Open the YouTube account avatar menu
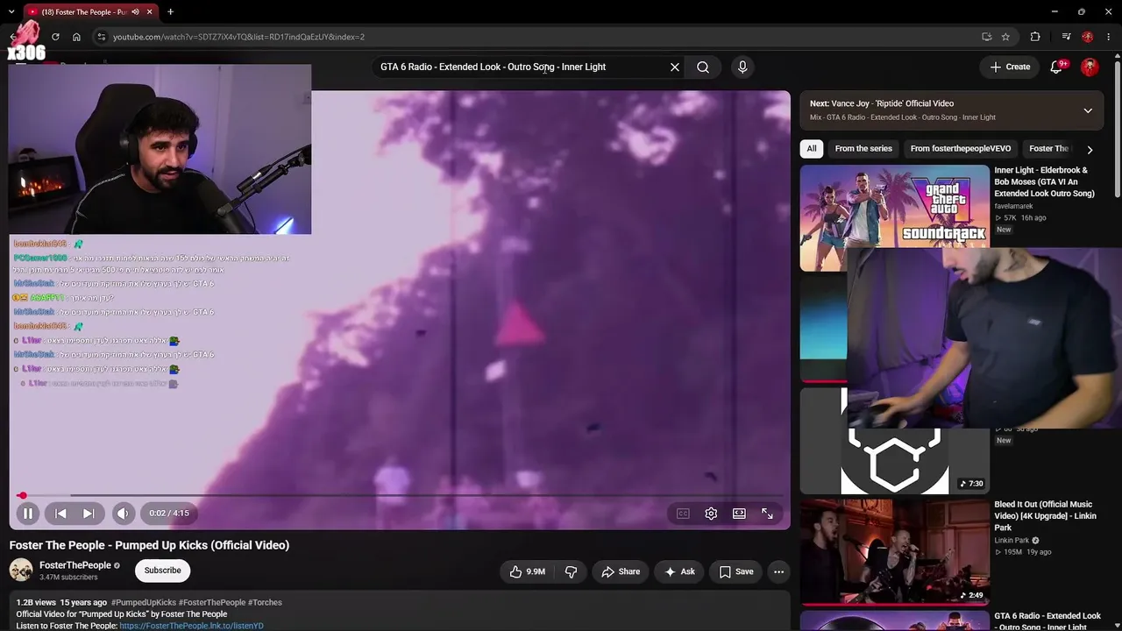This screenshot has height=631, width=1122. (x=1090, y=67)
